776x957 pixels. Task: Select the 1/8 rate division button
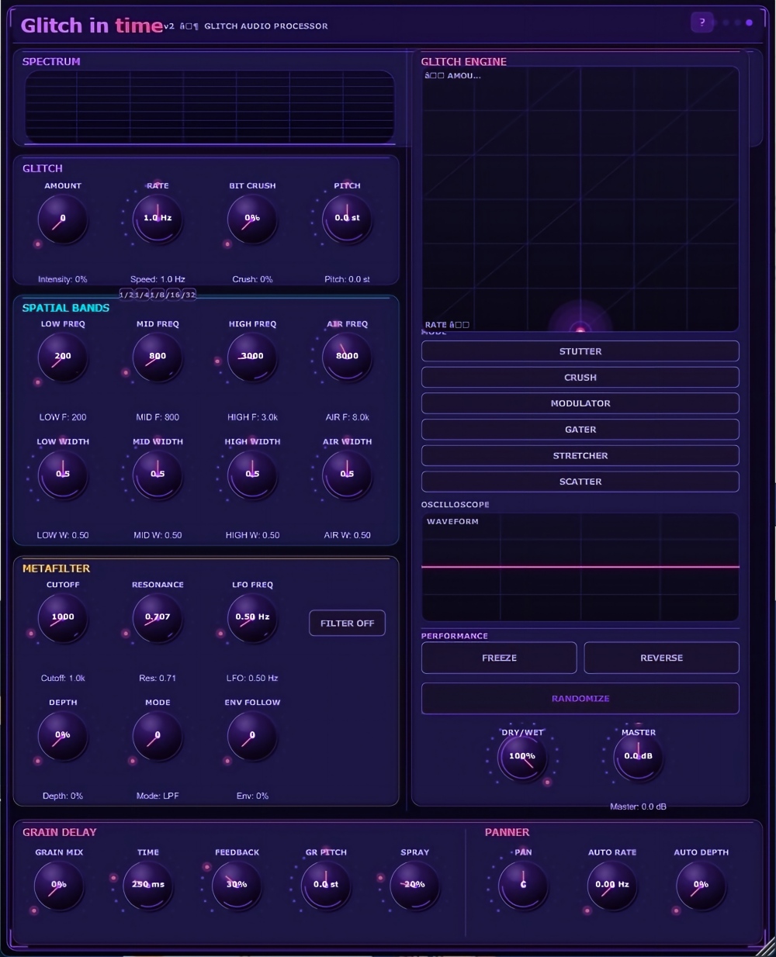point(158,295)
